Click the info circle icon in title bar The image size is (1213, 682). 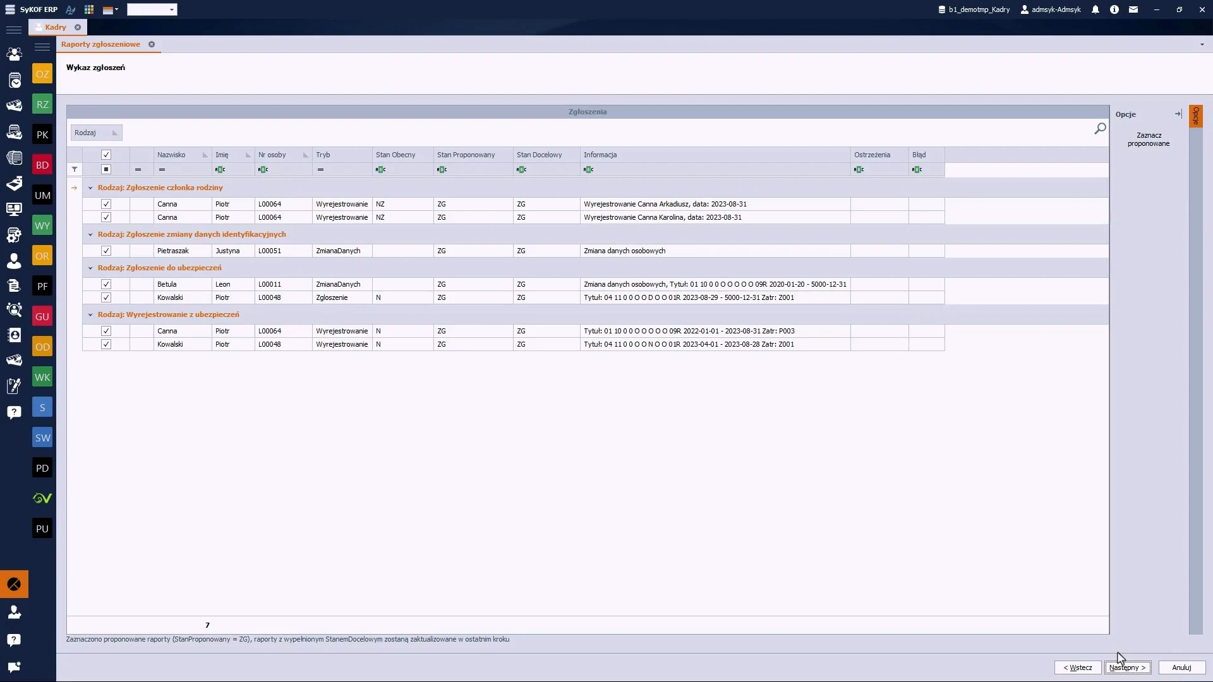tap(1114, 9)
